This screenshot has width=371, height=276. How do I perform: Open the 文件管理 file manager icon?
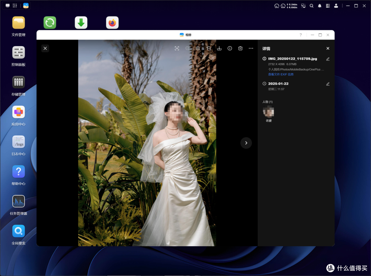click(19, 23)
